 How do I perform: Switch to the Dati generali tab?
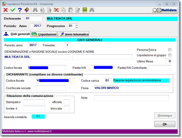[16, 34]
